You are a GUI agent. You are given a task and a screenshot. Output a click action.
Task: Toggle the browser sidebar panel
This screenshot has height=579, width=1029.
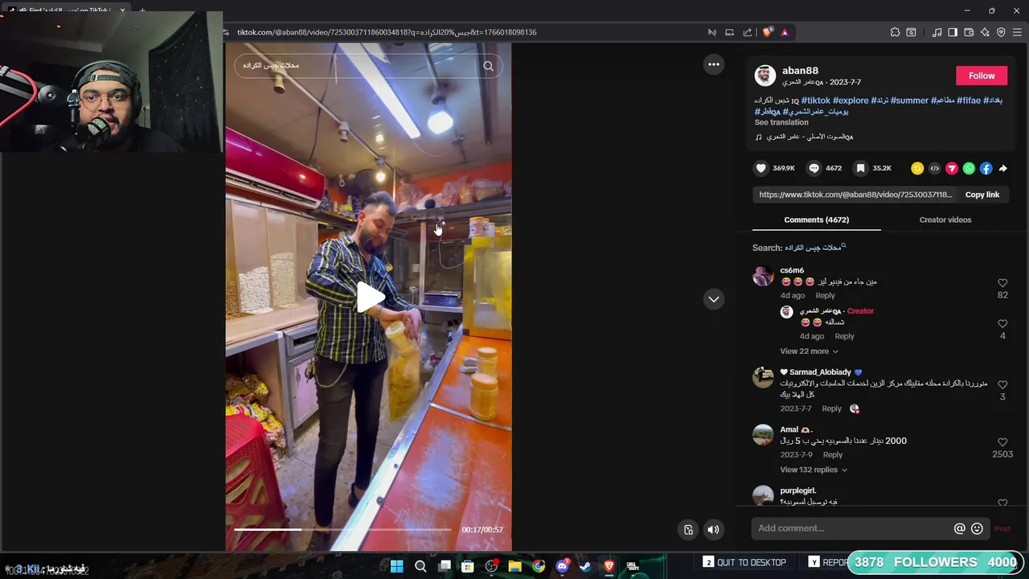coord(953,32)
